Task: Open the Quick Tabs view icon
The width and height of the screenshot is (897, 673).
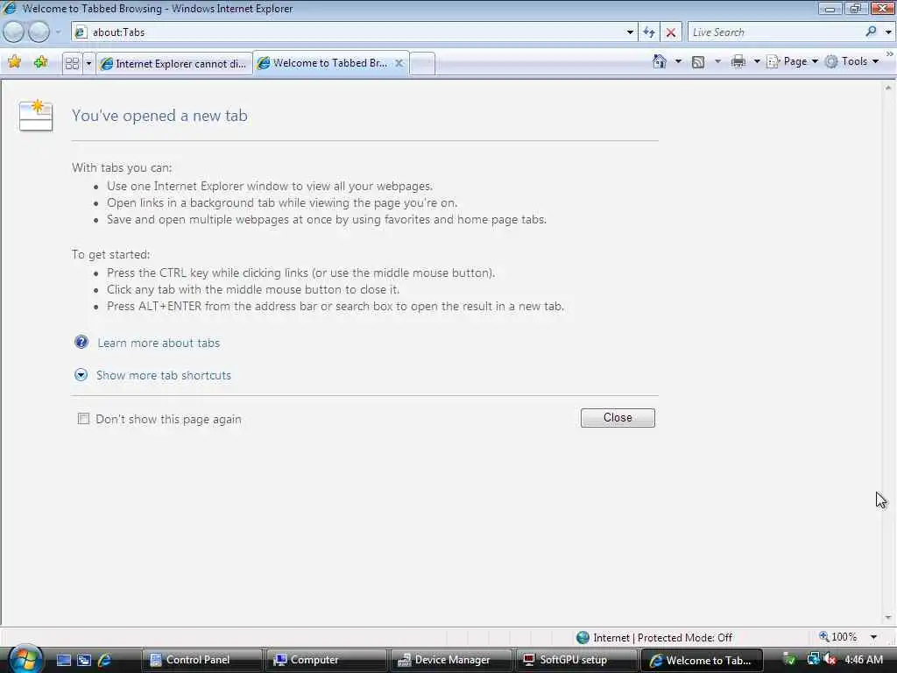Action: pyautogui.click(x=72, y=63)
